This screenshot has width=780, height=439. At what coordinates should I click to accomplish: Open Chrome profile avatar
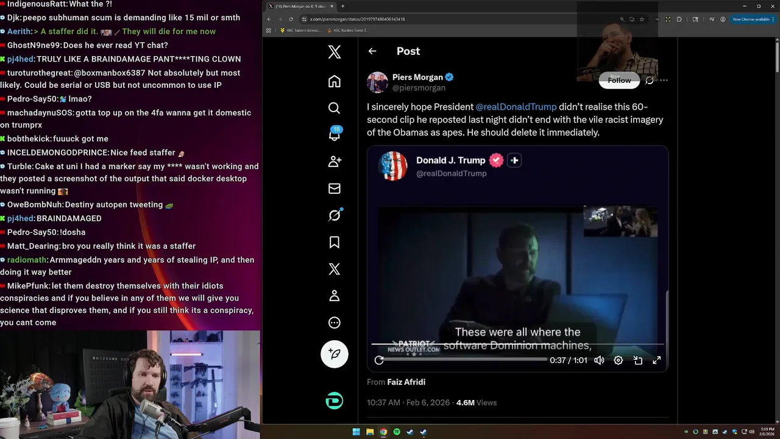[723, 19]
